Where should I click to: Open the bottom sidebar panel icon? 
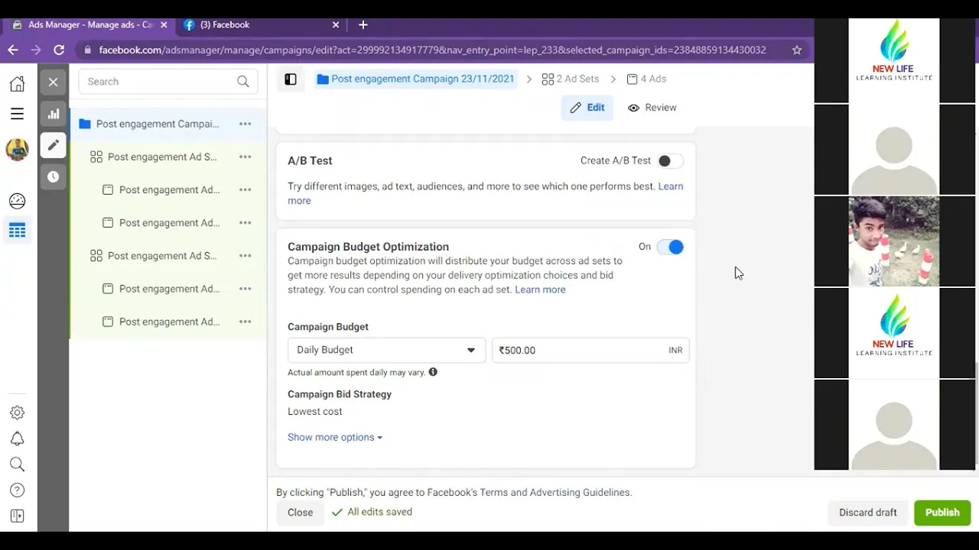[x=17, y=516]
